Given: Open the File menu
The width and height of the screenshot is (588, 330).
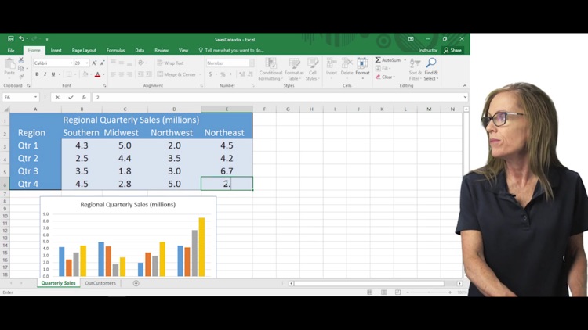Looking at the screenshot, I should 11,50.
